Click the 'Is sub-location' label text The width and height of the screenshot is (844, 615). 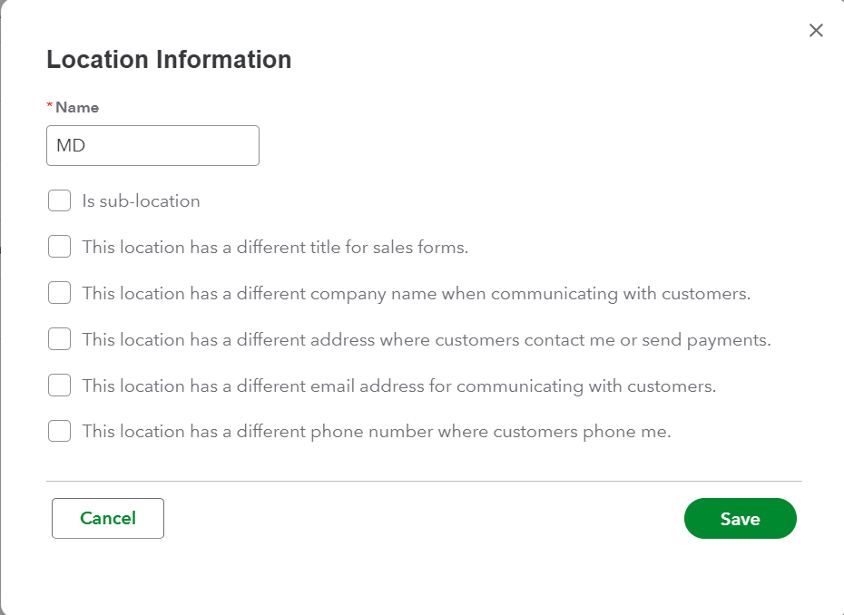pyautogui.click(x=141, y=201)
